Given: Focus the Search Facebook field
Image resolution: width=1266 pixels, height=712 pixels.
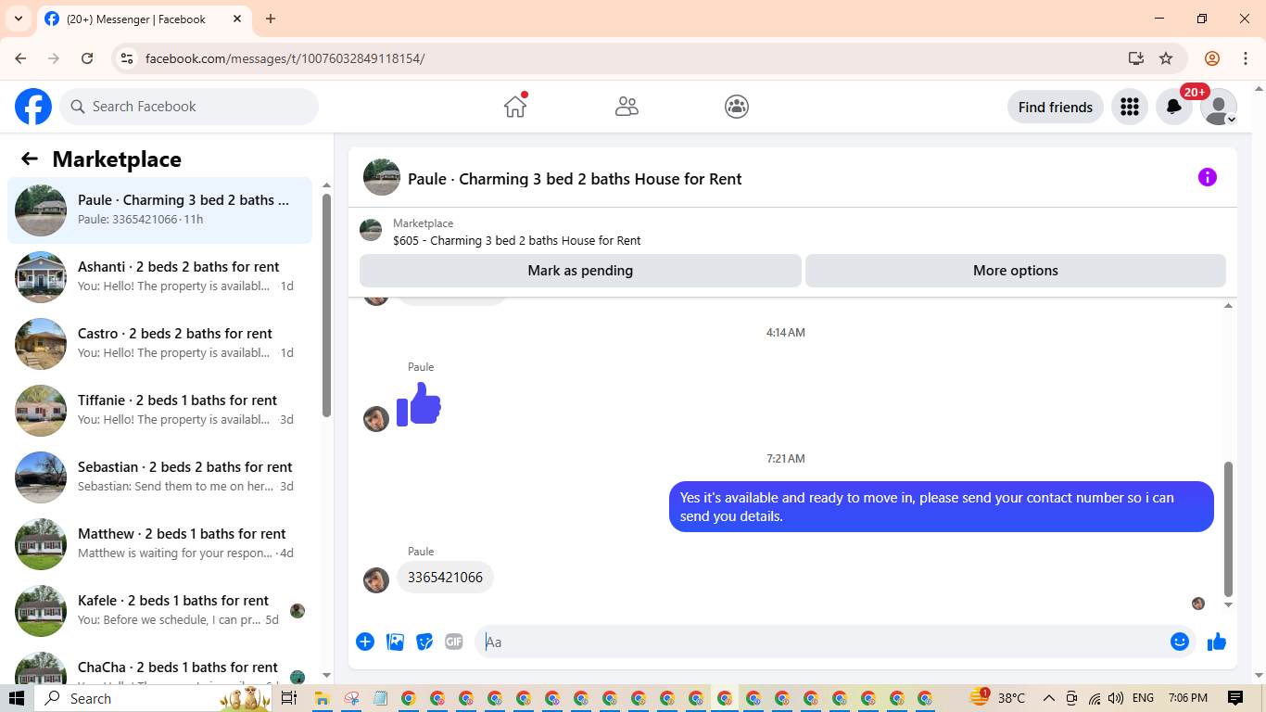Looking at the screenshot, I should point(189,107).
